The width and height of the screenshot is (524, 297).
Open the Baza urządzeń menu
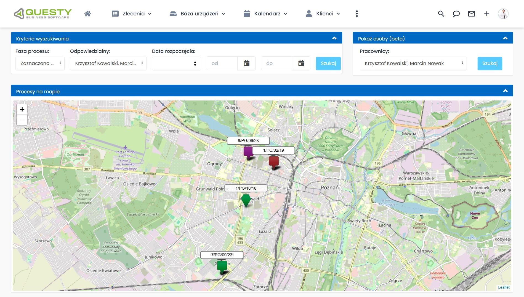click(197, 13)
